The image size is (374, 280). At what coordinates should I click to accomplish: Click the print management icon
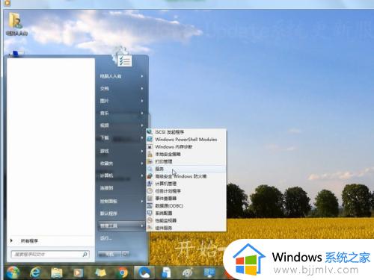pyautogui.click(x=150, y=161)
